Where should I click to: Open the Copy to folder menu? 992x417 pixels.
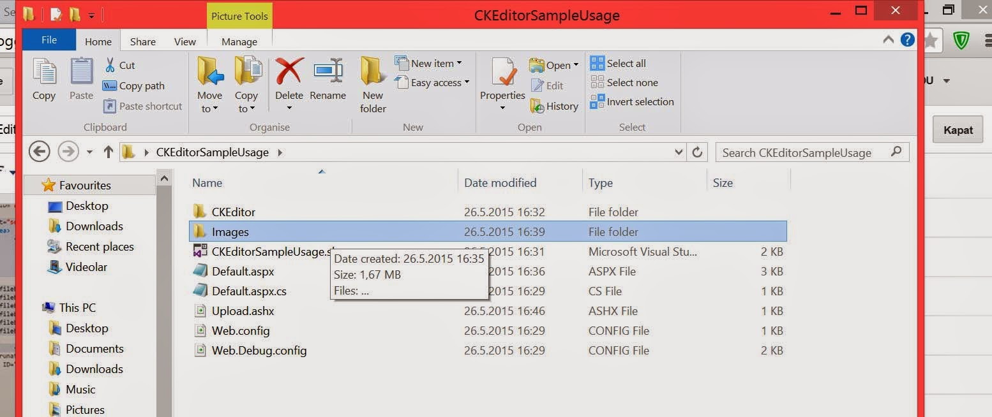(x=246, y=85)
